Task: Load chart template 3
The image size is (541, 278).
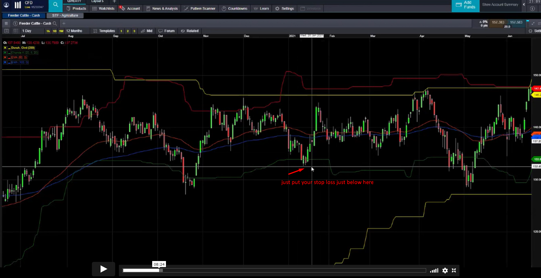Action: click(134, 31)
